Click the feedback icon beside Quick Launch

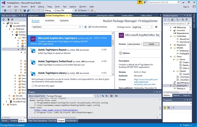[145, 2]
